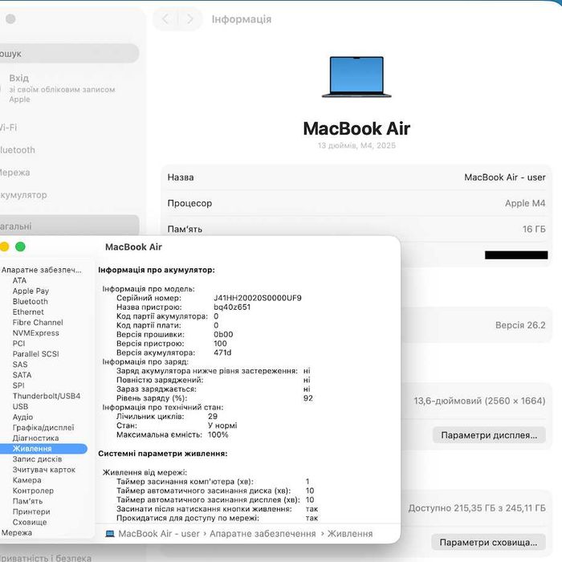Image resolution: width=562 pixels, height=562 pixels.
Task: Select NVMExpress in hardware list
Action: pos(36,333)
